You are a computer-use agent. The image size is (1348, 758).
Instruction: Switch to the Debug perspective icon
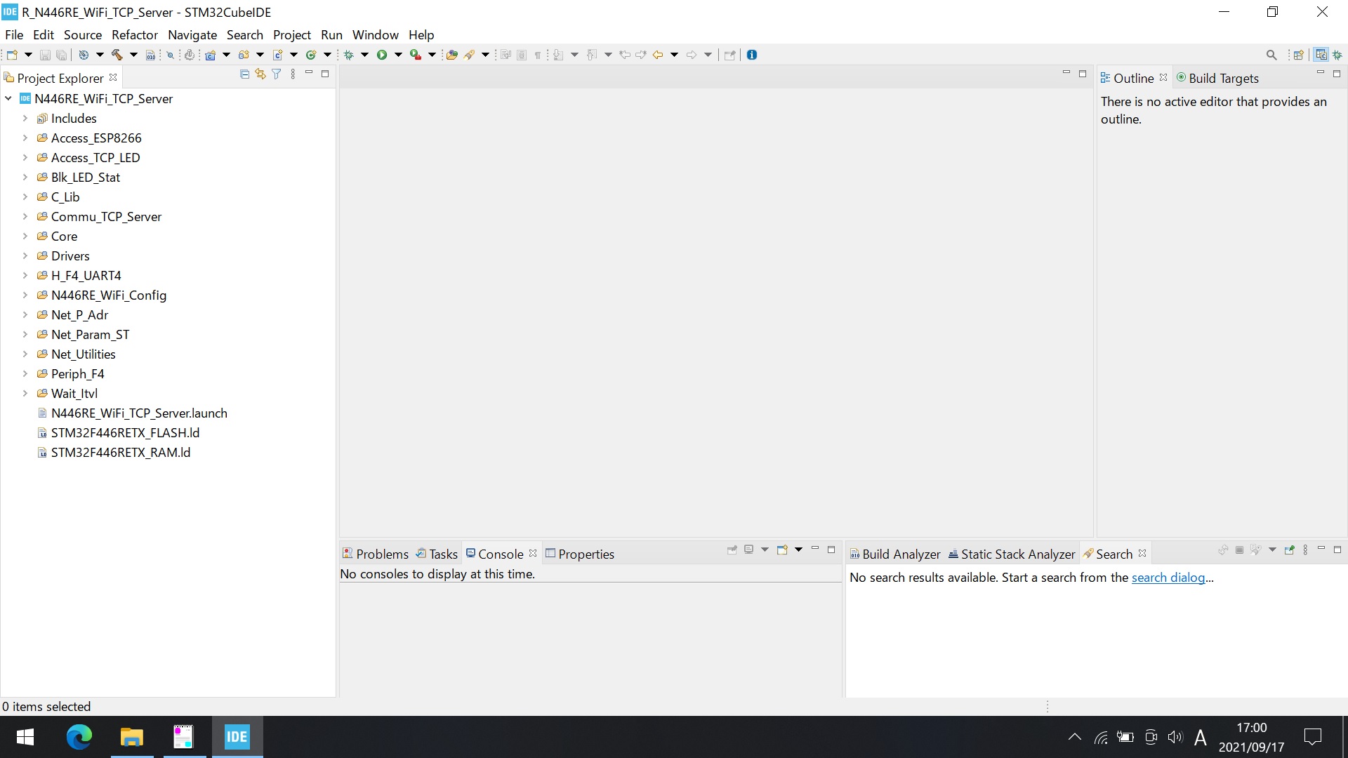tap(1337, 55)
